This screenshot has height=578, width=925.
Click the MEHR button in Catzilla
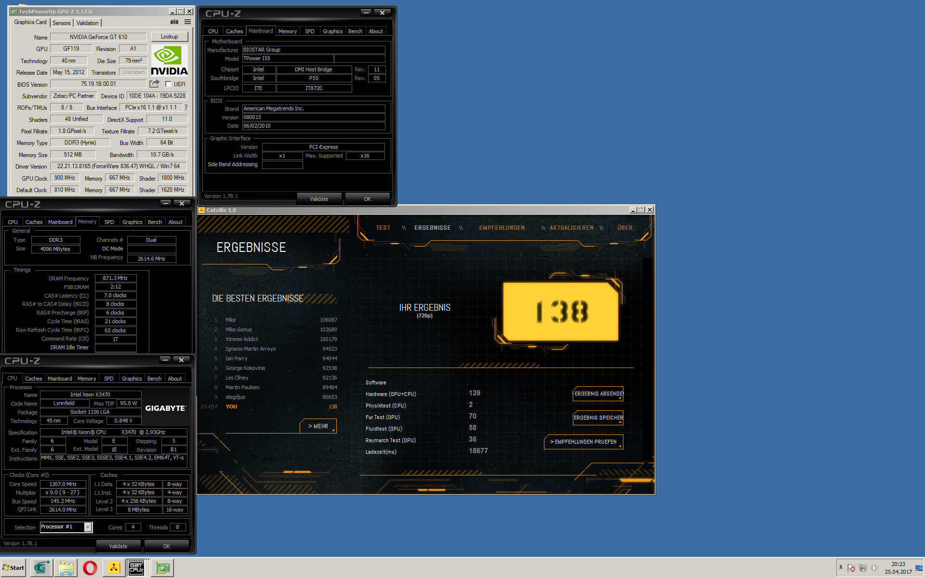(x=318, y=426)
